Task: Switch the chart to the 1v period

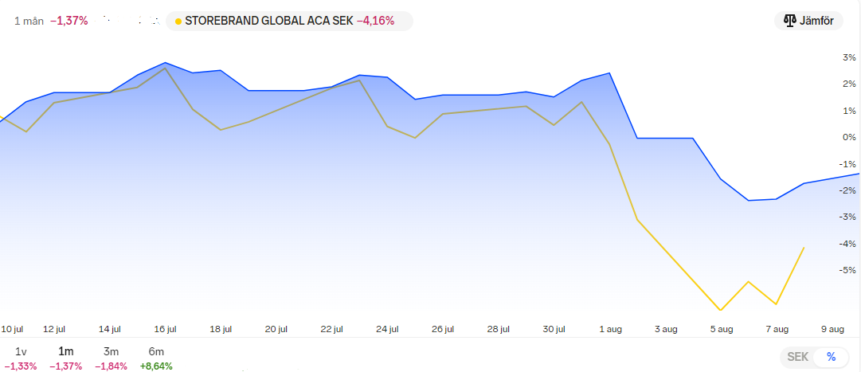Action: pyautogui.click(x=22, y=351)
